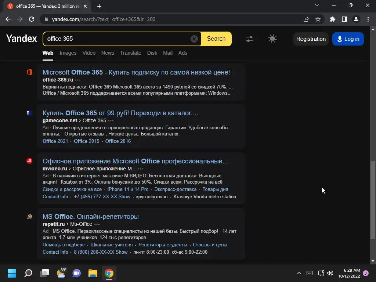
Task: Click the lock site info icon
Action: click(46, 19)
